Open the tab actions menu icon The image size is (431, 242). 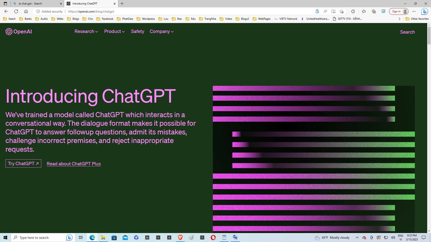coord(5,3)
